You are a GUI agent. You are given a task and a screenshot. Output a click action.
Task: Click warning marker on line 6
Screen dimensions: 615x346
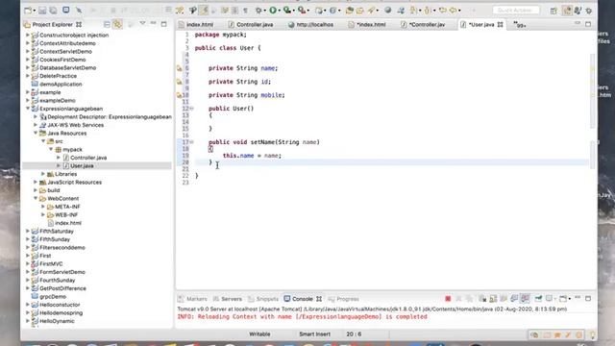pyautogui.click(x=180, y=68)
